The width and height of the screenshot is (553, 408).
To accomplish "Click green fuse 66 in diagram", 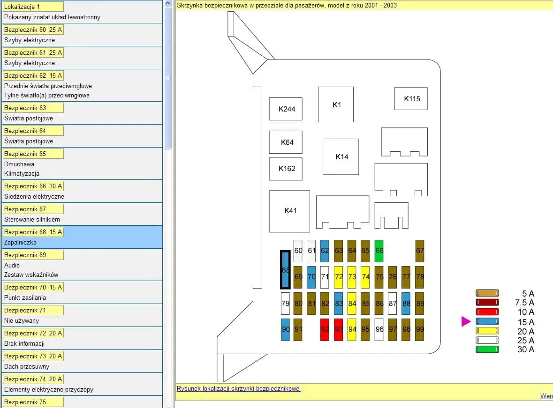I will [379, 251].
